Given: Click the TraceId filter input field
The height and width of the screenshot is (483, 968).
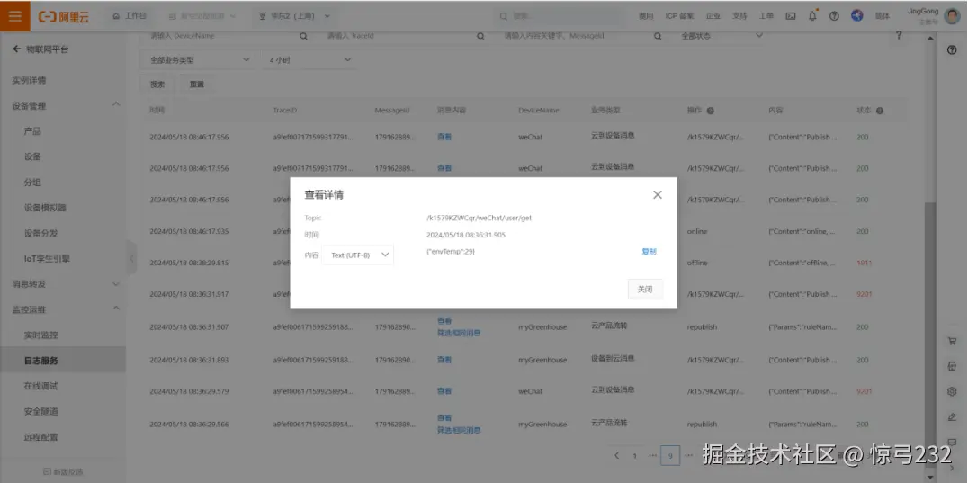Looking at the screenshot, I should click(405, 36).
